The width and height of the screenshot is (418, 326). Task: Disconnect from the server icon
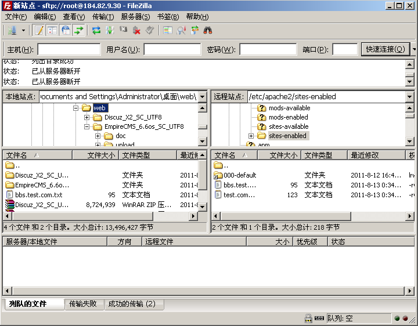[x=136, y=30]
